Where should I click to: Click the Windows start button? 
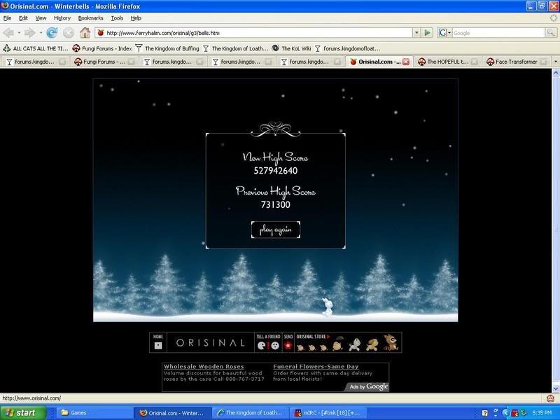[x=23, y=413]
